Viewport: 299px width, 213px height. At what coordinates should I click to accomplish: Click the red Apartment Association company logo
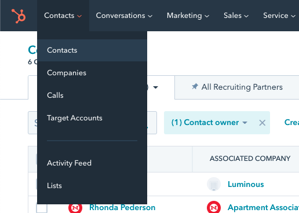[214, 207]
